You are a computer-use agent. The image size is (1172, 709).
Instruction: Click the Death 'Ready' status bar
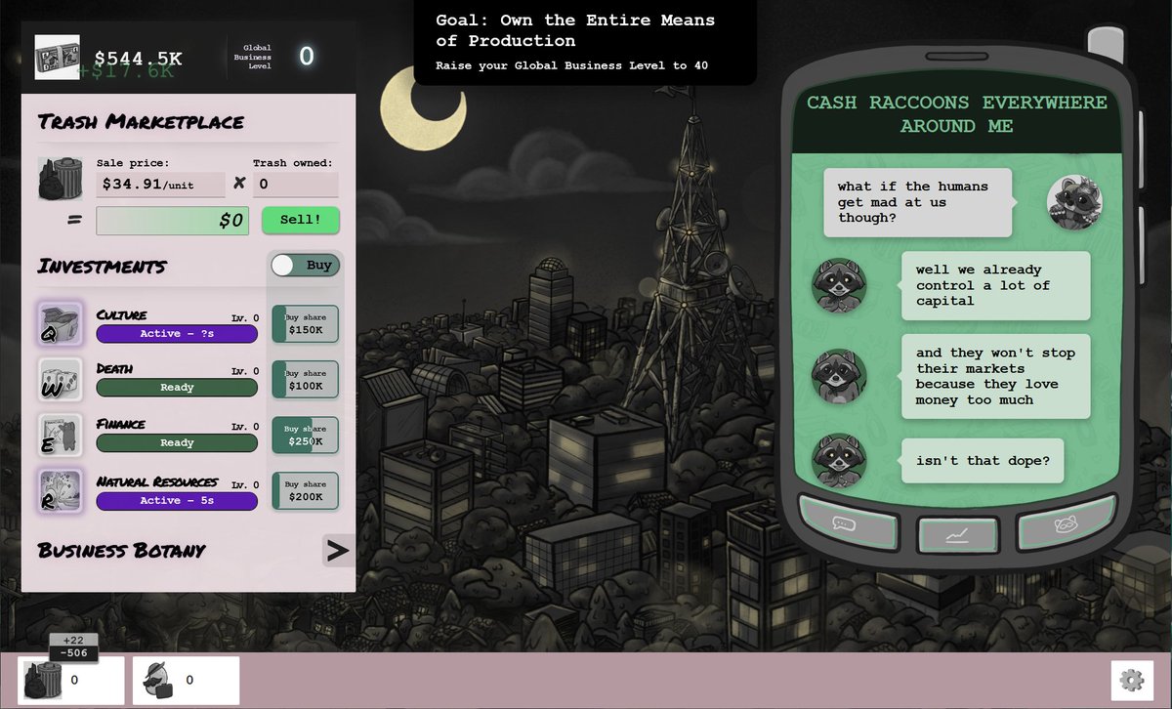177,388
